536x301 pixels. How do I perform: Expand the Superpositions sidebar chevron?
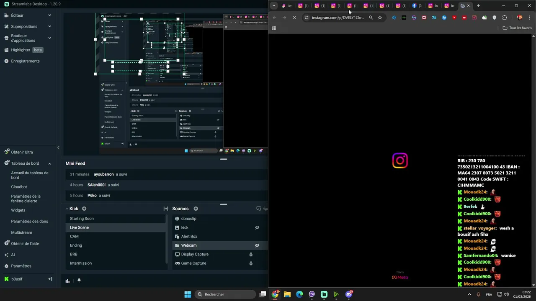click(x=49, y=26)
